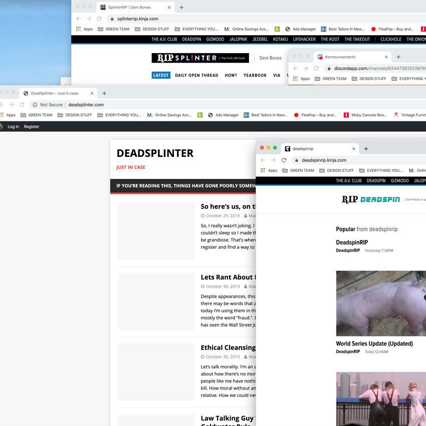Screen dimensions: 426x426
Task: Open Ads Manager bookmark in DeadSplinter window
Action: [224, 115]
